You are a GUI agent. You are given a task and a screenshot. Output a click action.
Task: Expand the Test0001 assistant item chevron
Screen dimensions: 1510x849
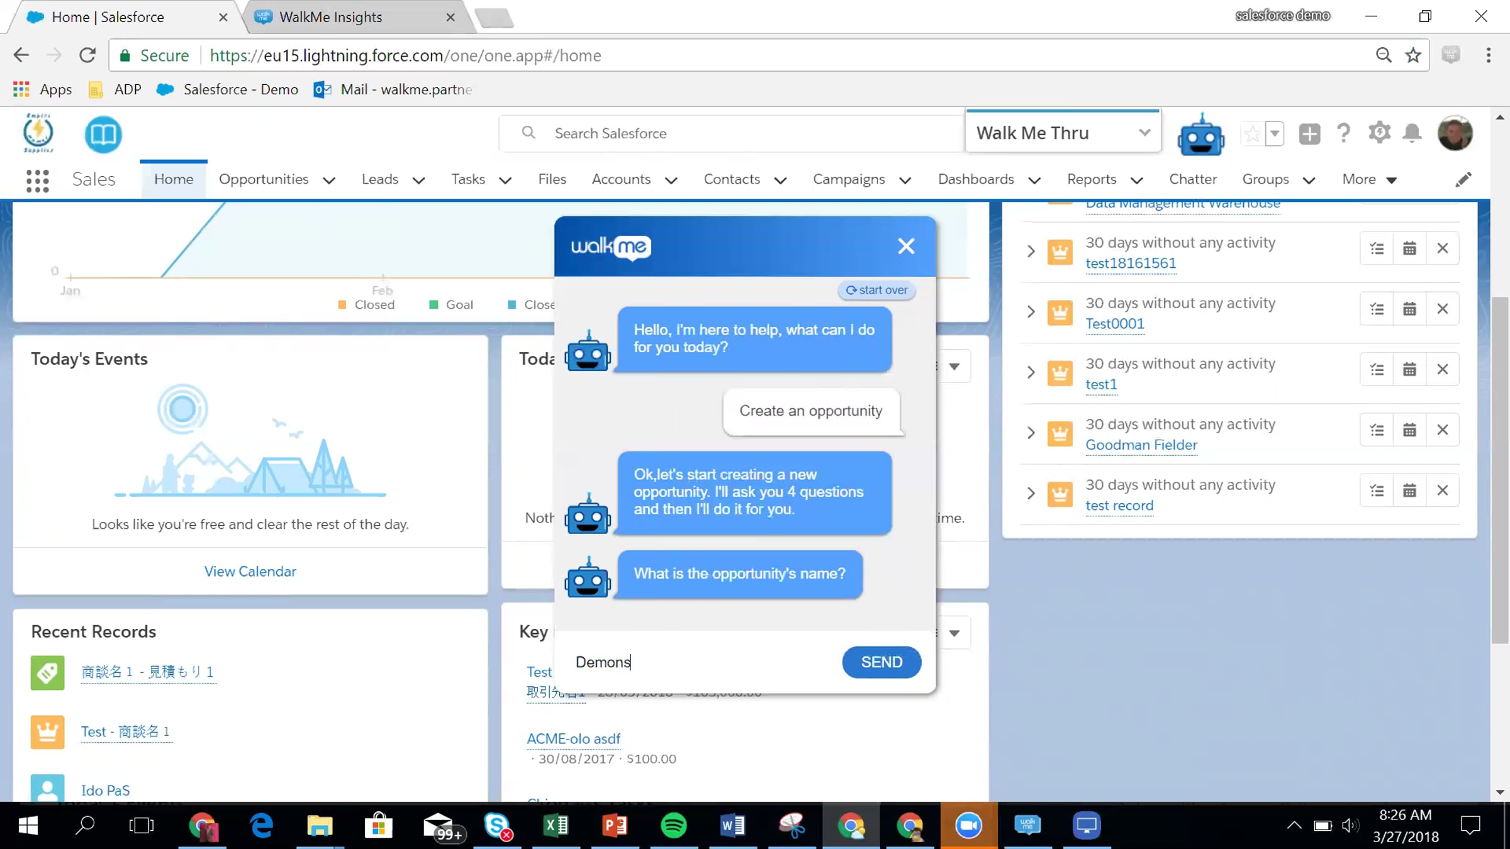[x=1031, y=312]
